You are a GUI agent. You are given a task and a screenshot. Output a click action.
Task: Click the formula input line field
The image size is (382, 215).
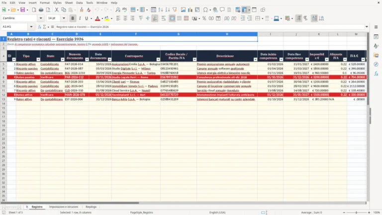pos(209,27)
